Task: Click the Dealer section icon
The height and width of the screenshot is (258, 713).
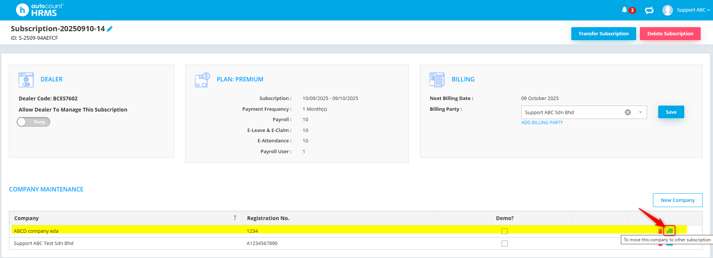Action: [26, 80]
